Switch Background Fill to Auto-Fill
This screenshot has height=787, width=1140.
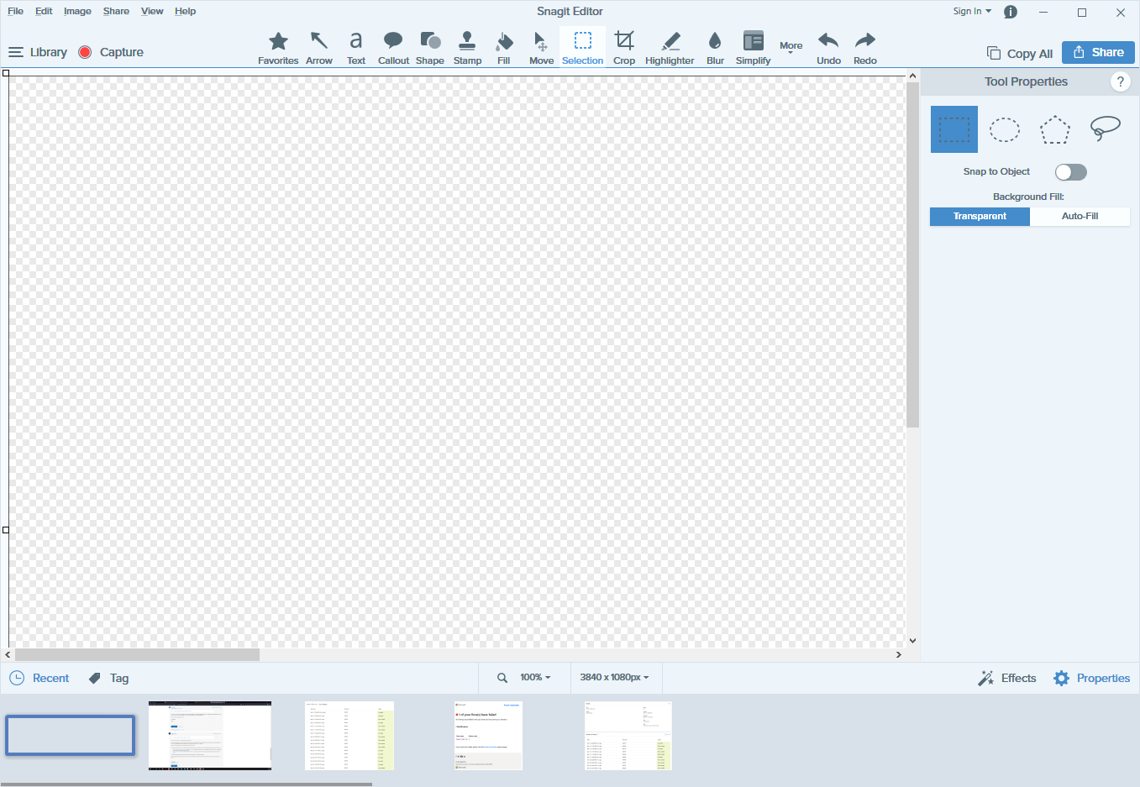(x=1080, y=216)
